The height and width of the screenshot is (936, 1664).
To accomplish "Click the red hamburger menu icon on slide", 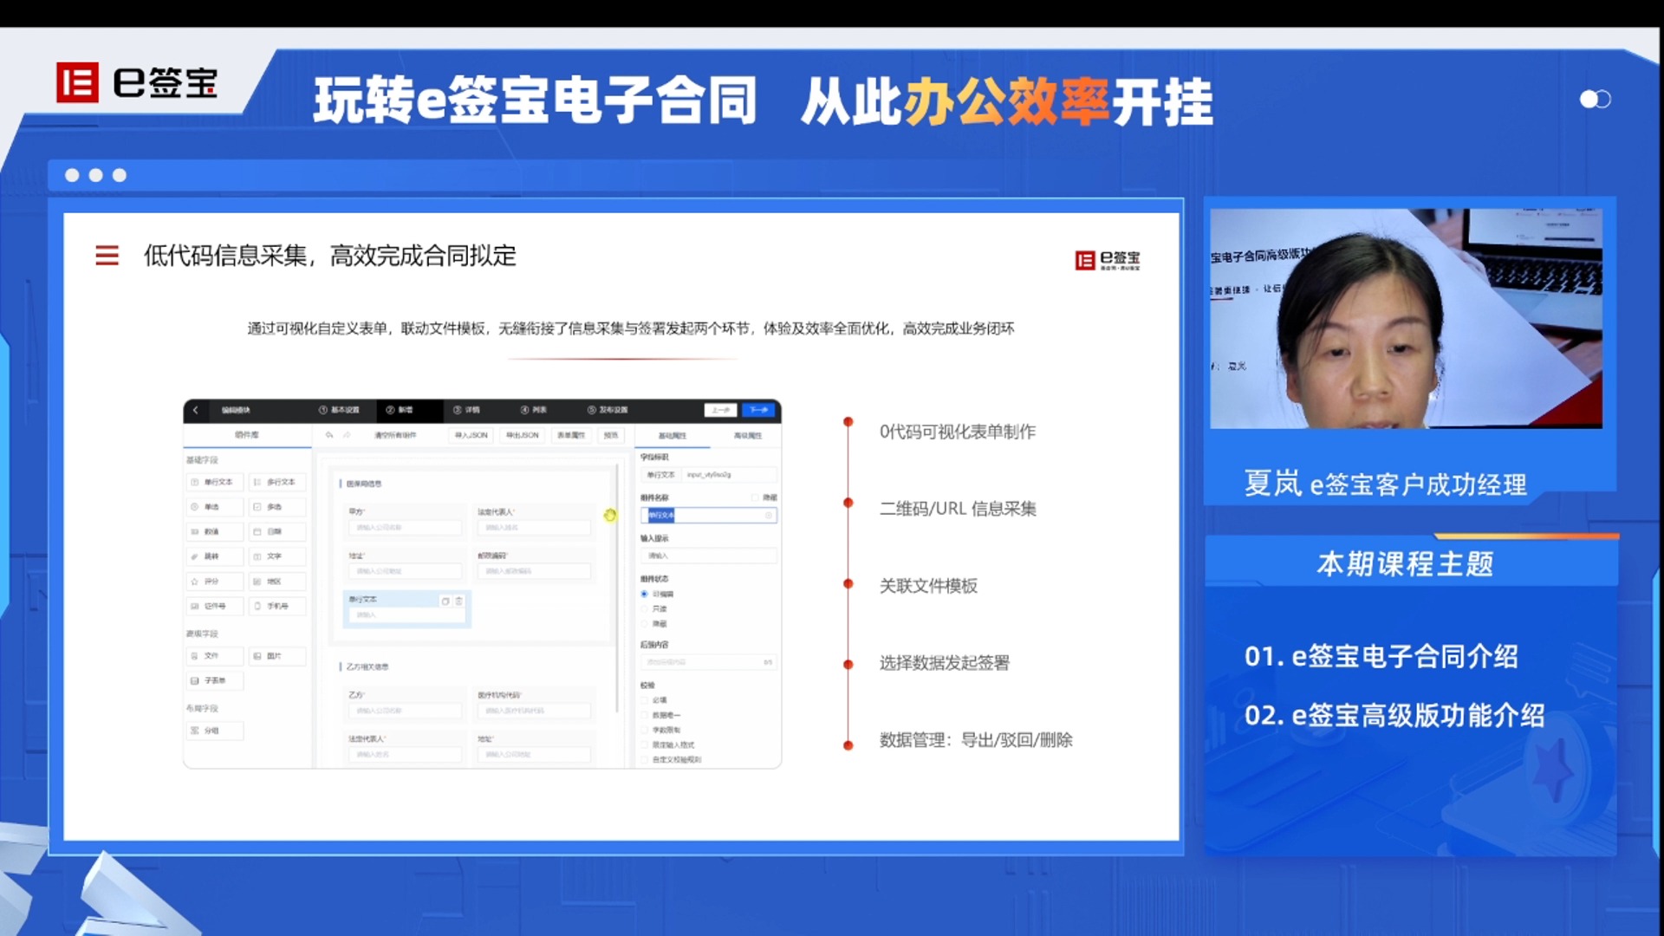I will [107, 256].
